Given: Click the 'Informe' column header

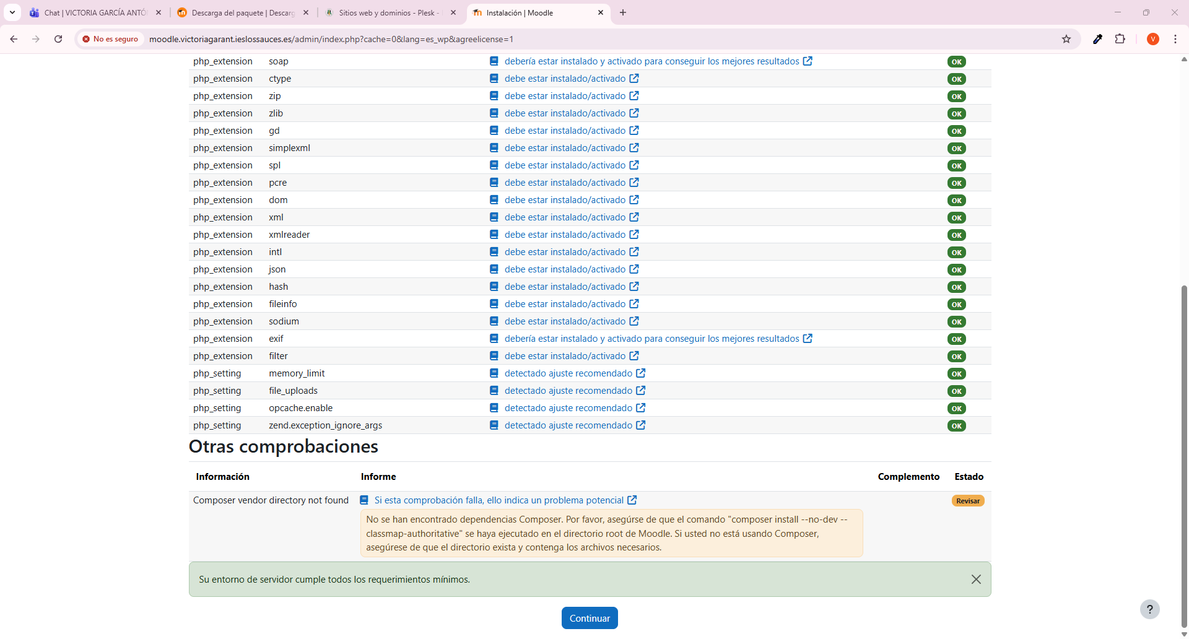Looking at the screenshot, I should click(378, 477).
